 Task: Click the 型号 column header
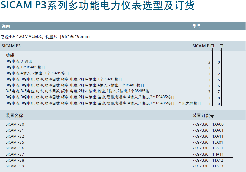click(197, 26)
